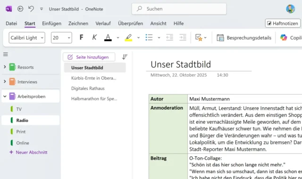Toggle bold formatting (F)
This screenshot has height=179, width=302.
coord(82,37)
